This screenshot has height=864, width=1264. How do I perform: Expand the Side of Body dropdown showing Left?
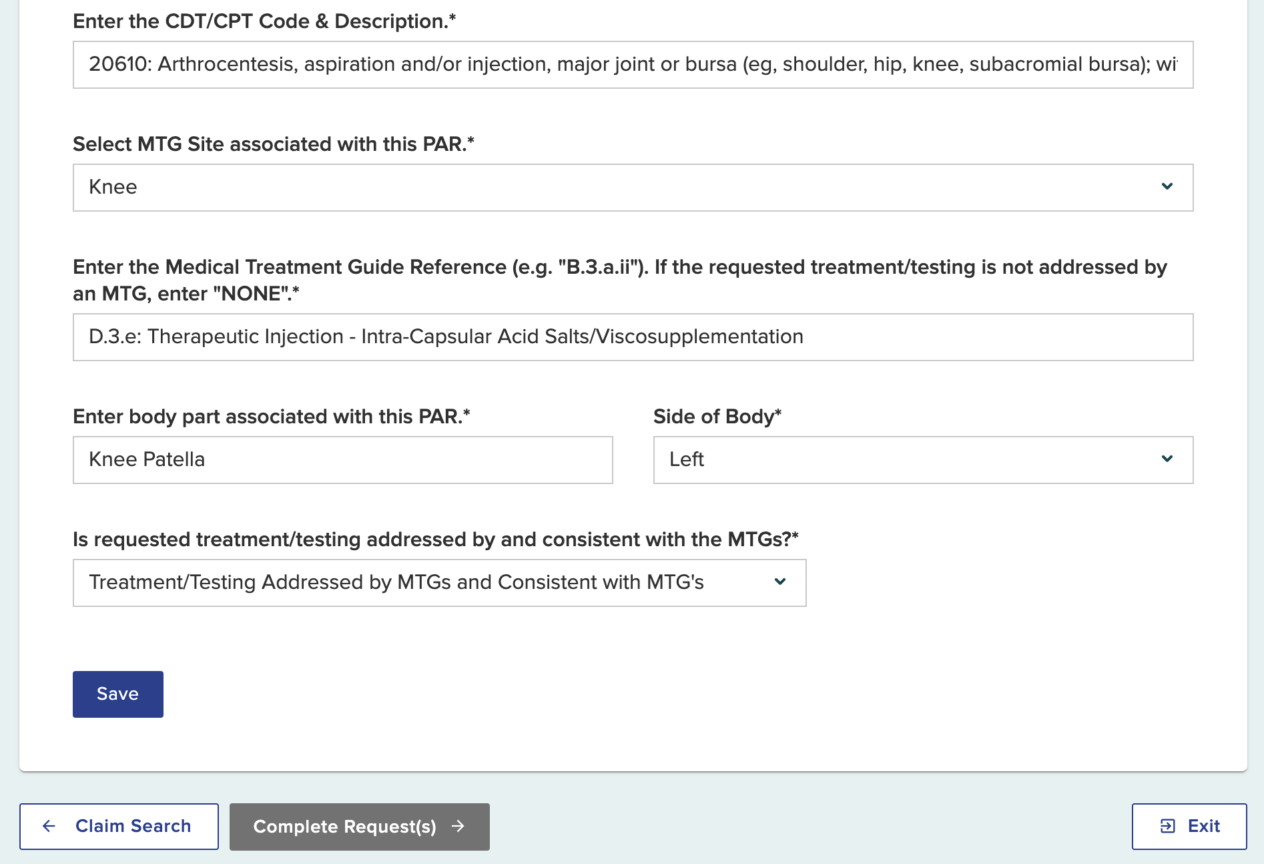(922, 460)
